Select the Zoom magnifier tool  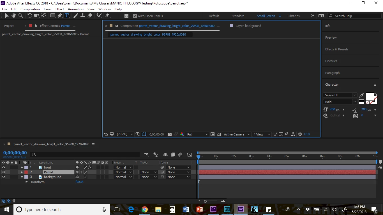[x=20, y=16]
